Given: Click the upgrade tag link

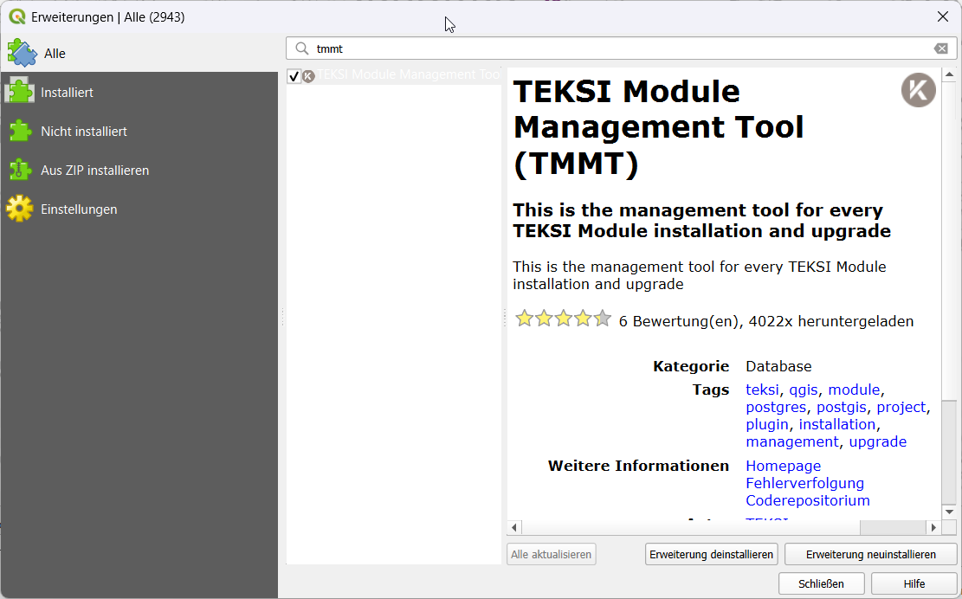Looking at the screenshot, I should pyautogui.click(x=877, y=441).
